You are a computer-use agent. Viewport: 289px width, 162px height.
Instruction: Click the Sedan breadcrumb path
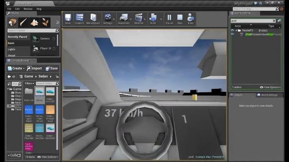[x=43, y=76]
